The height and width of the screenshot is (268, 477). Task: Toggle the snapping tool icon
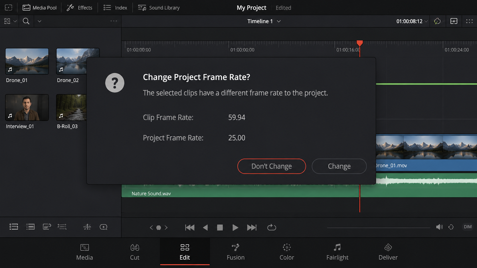[87, 227]
